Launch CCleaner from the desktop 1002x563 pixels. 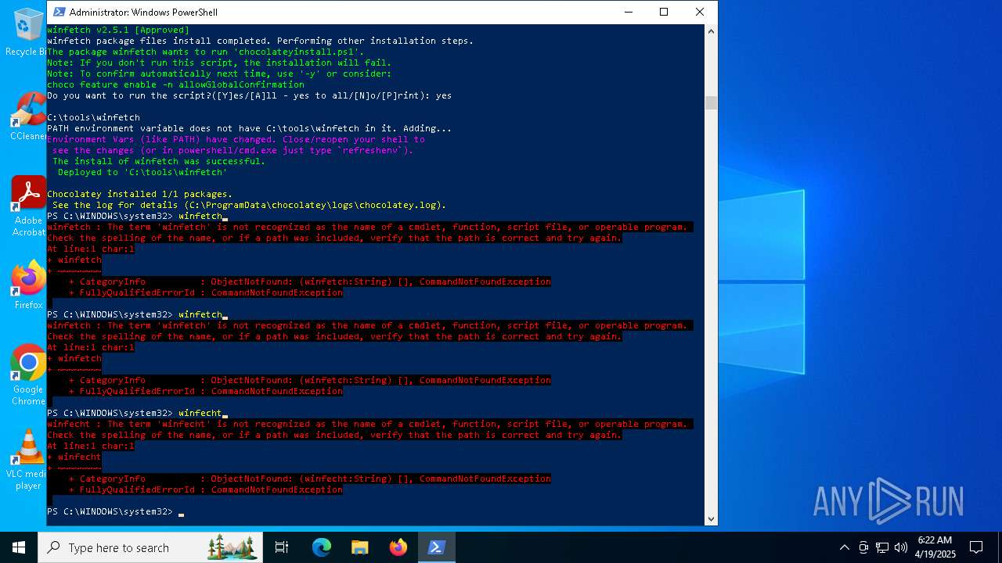[x=28, y=117]
